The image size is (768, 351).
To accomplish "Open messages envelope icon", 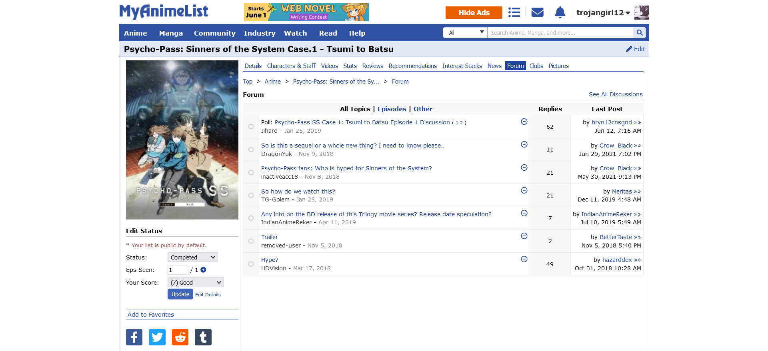I will (537, 12).
